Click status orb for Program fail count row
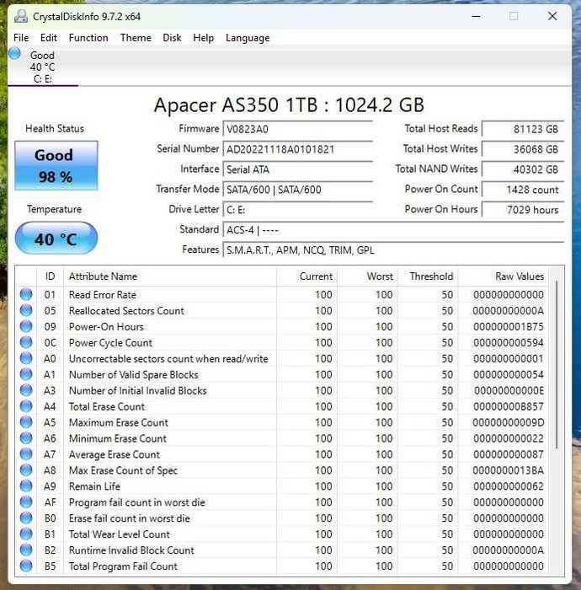 pos(26,502)
